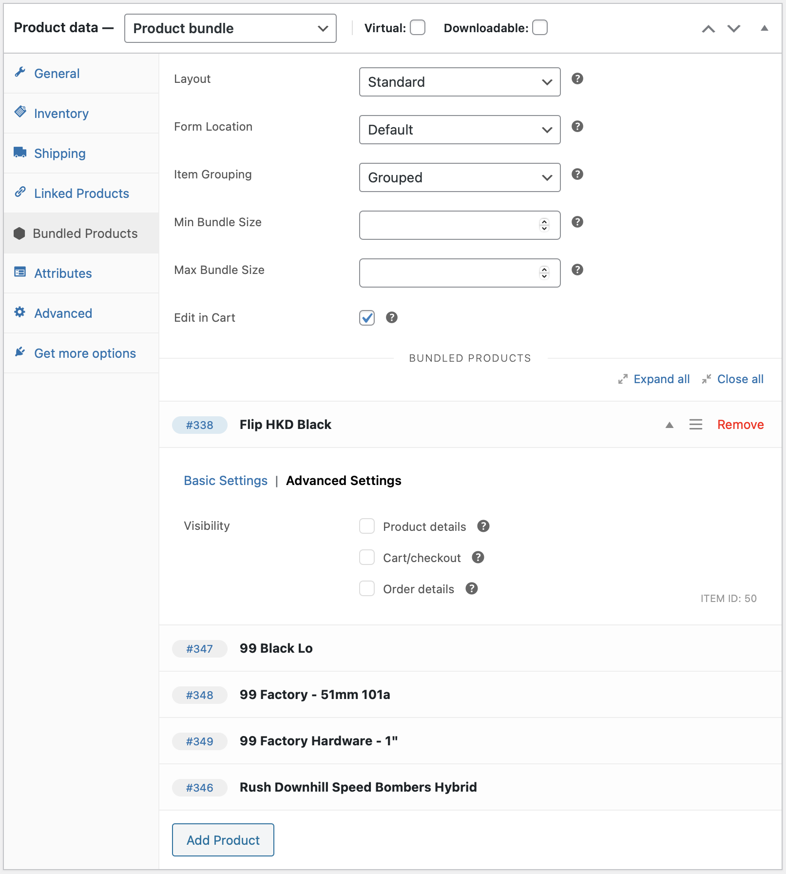786x874 pixels.
Task: Change the Form Location dropdown
Action: 459,130
